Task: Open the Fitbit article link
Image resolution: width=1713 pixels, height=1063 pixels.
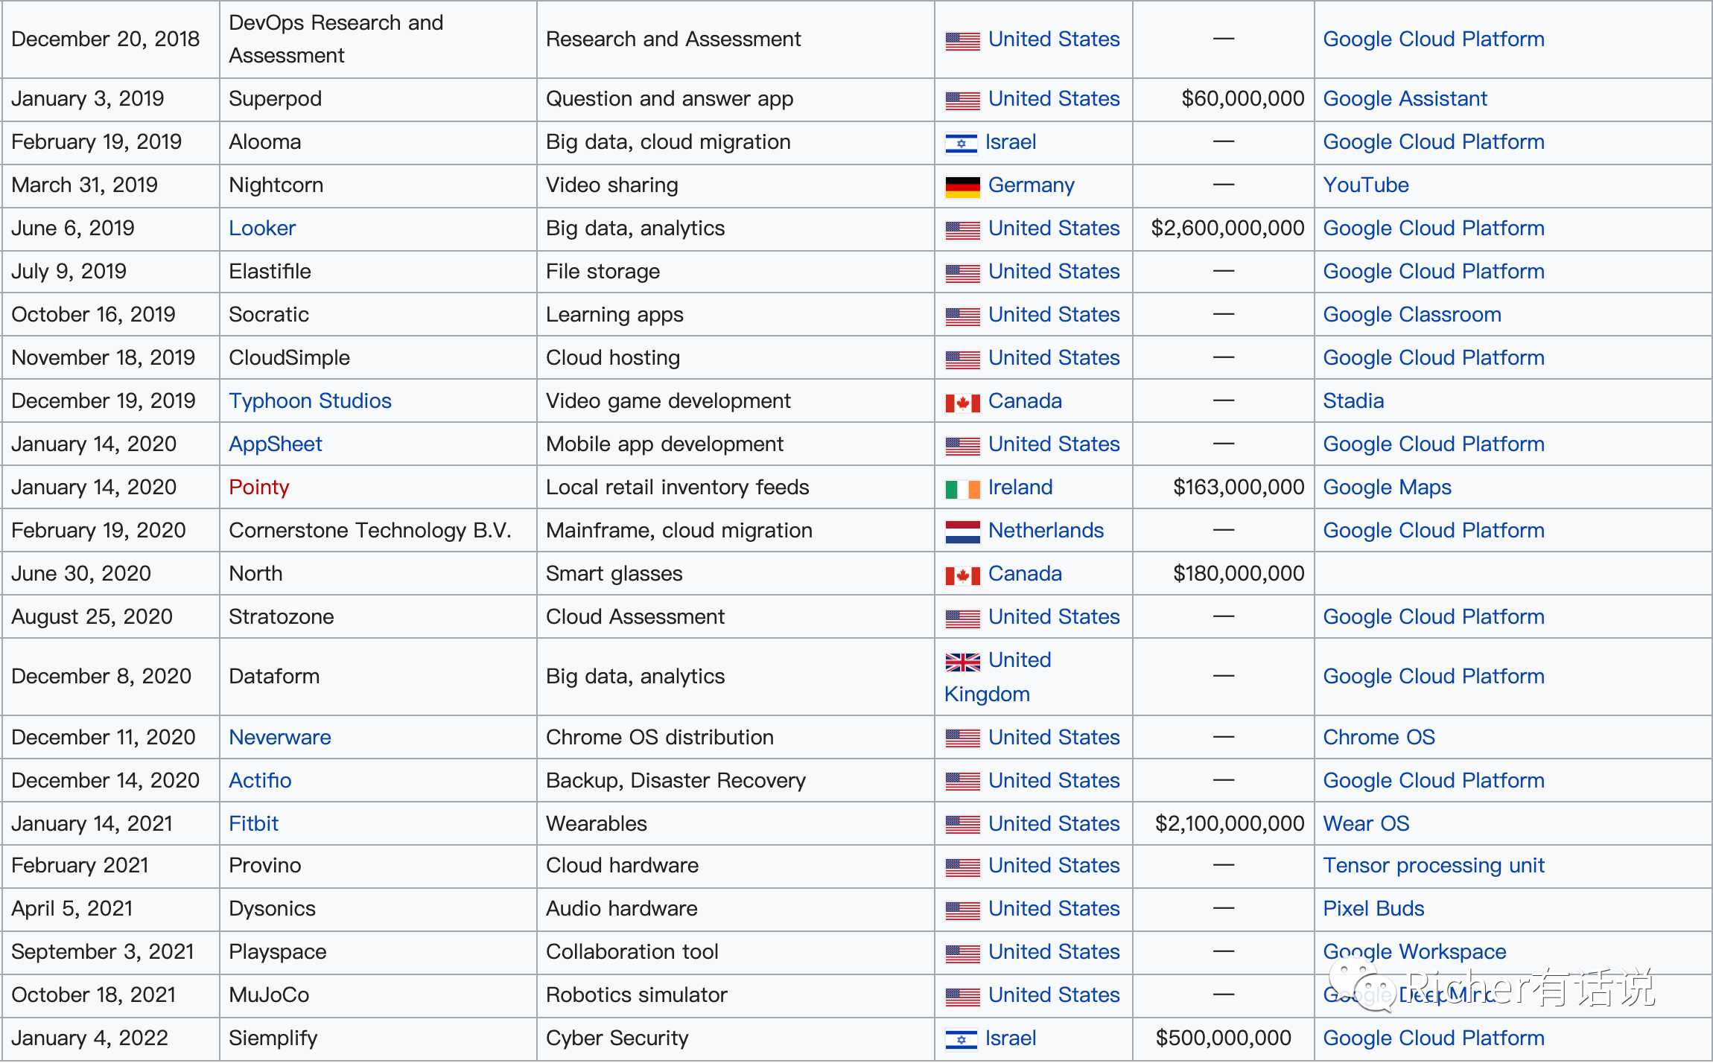Action: tap(253, 824)
